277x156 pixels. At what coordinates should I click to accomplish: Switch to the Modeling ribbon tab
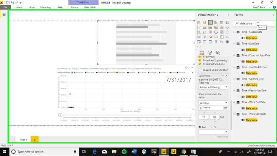45,7
